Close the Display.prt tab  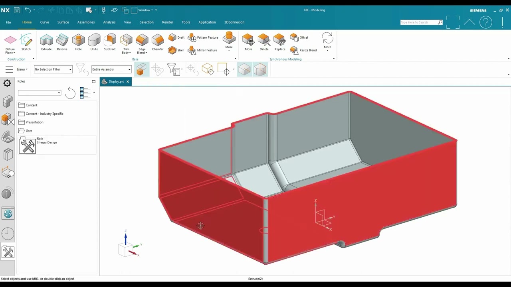click(x=128, y=81)
